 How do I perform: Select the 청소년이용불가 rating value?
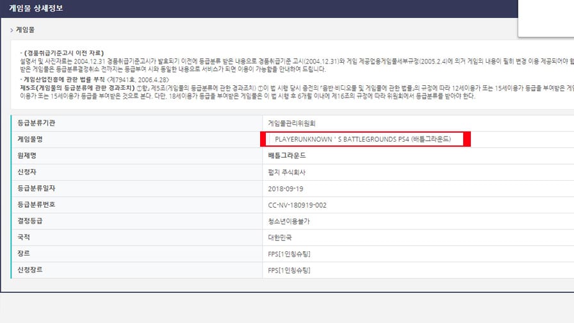click(x=289, y=222)
